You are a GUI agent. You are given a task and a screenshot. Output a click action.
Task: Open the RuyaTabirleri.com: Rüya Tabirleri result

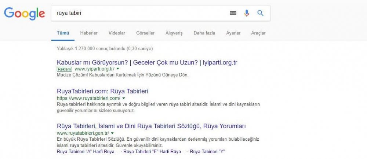click(102, 91)
